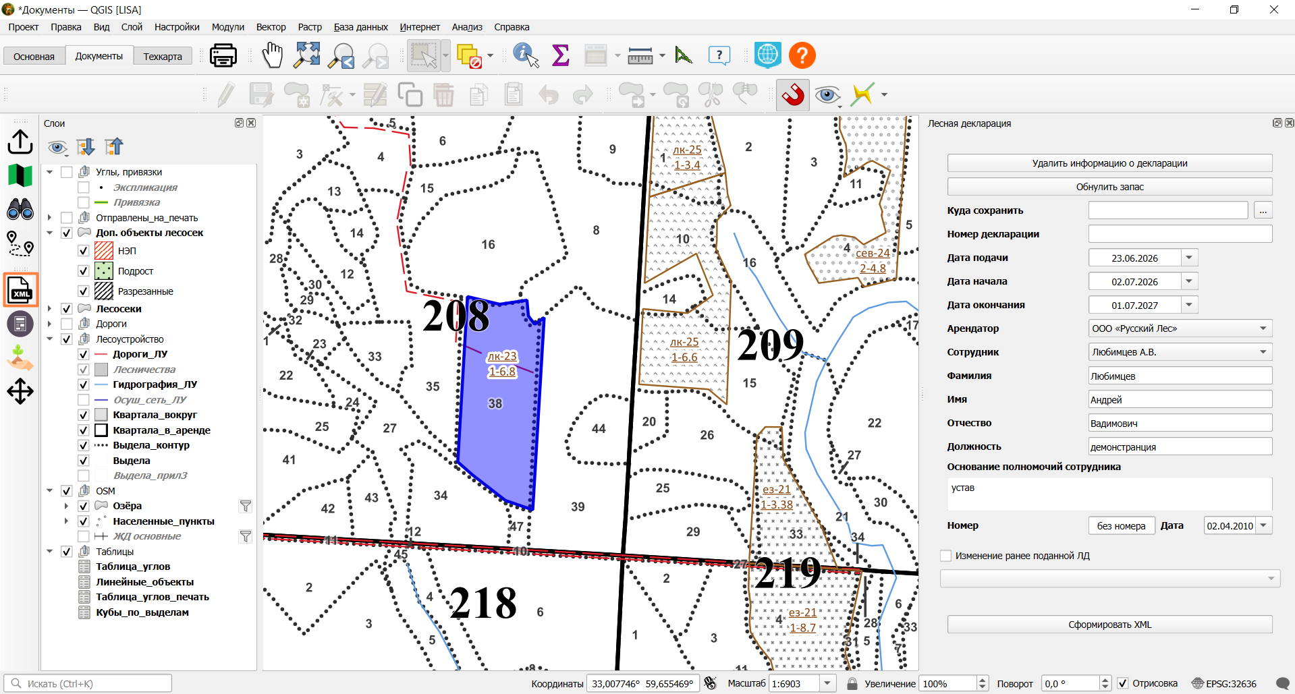Collapse the Лесоустройство layer group
1295x694 pixels.
click(50, 339)
